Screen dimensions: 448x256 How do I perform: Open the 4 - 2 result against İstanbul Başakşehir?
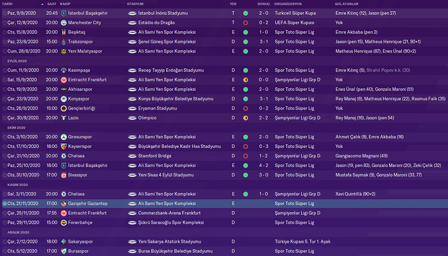pyautogui.click(x=263, y=166)
